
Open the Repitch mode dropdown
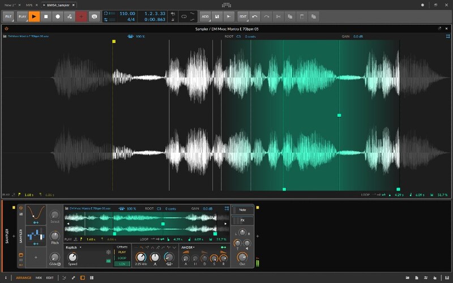tap(74, 247)
